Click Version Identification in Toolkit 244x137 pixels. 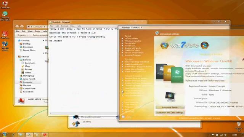134,53
